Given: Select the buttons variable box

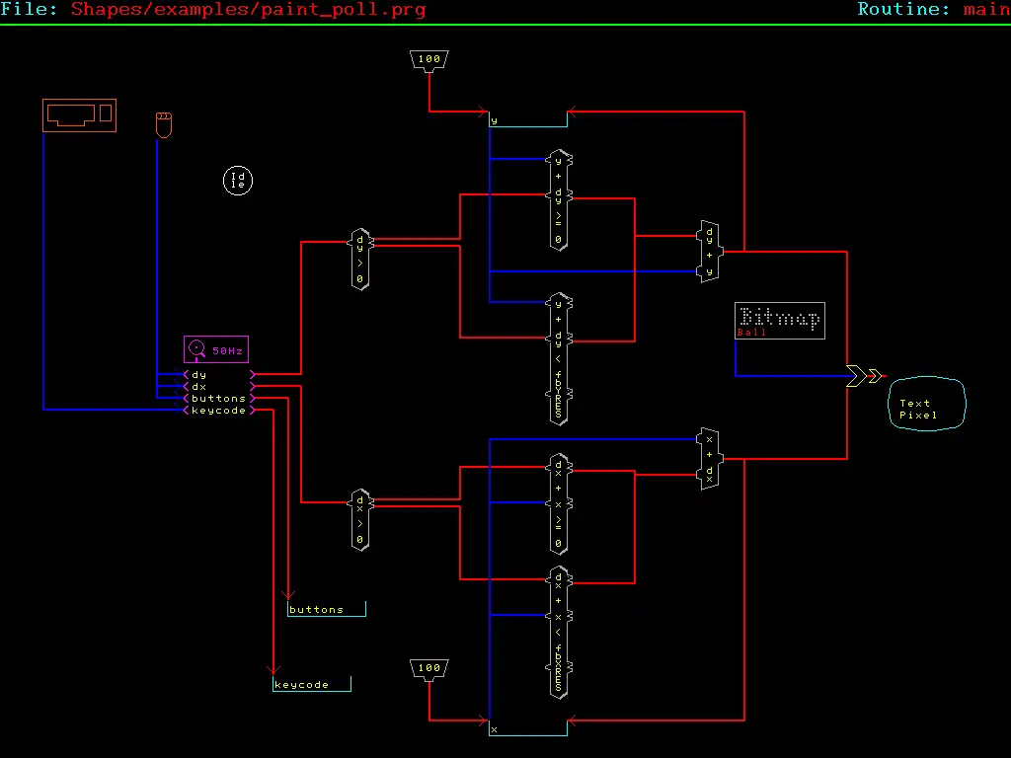Looking at the screenshot, I should tap(327, 609).
